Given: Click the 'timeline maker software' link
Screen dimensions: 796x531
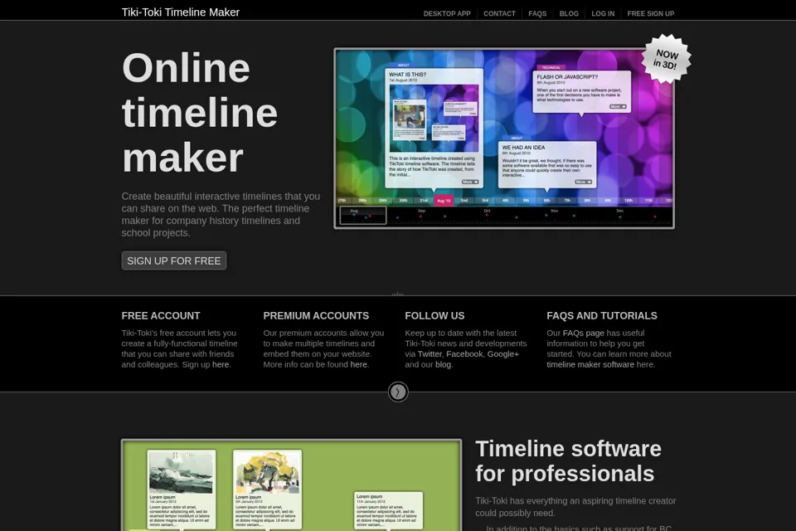Looking at the screenshot, I should (x=590, y=364).
